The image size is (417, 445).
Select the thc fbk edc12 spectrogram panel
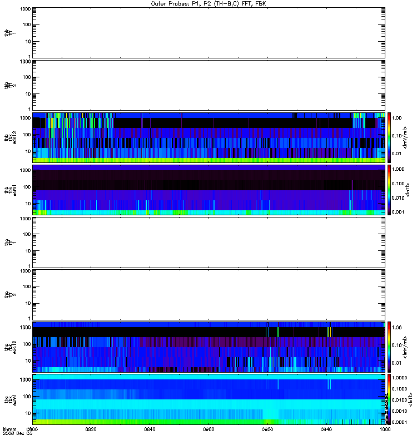point(209,347)
